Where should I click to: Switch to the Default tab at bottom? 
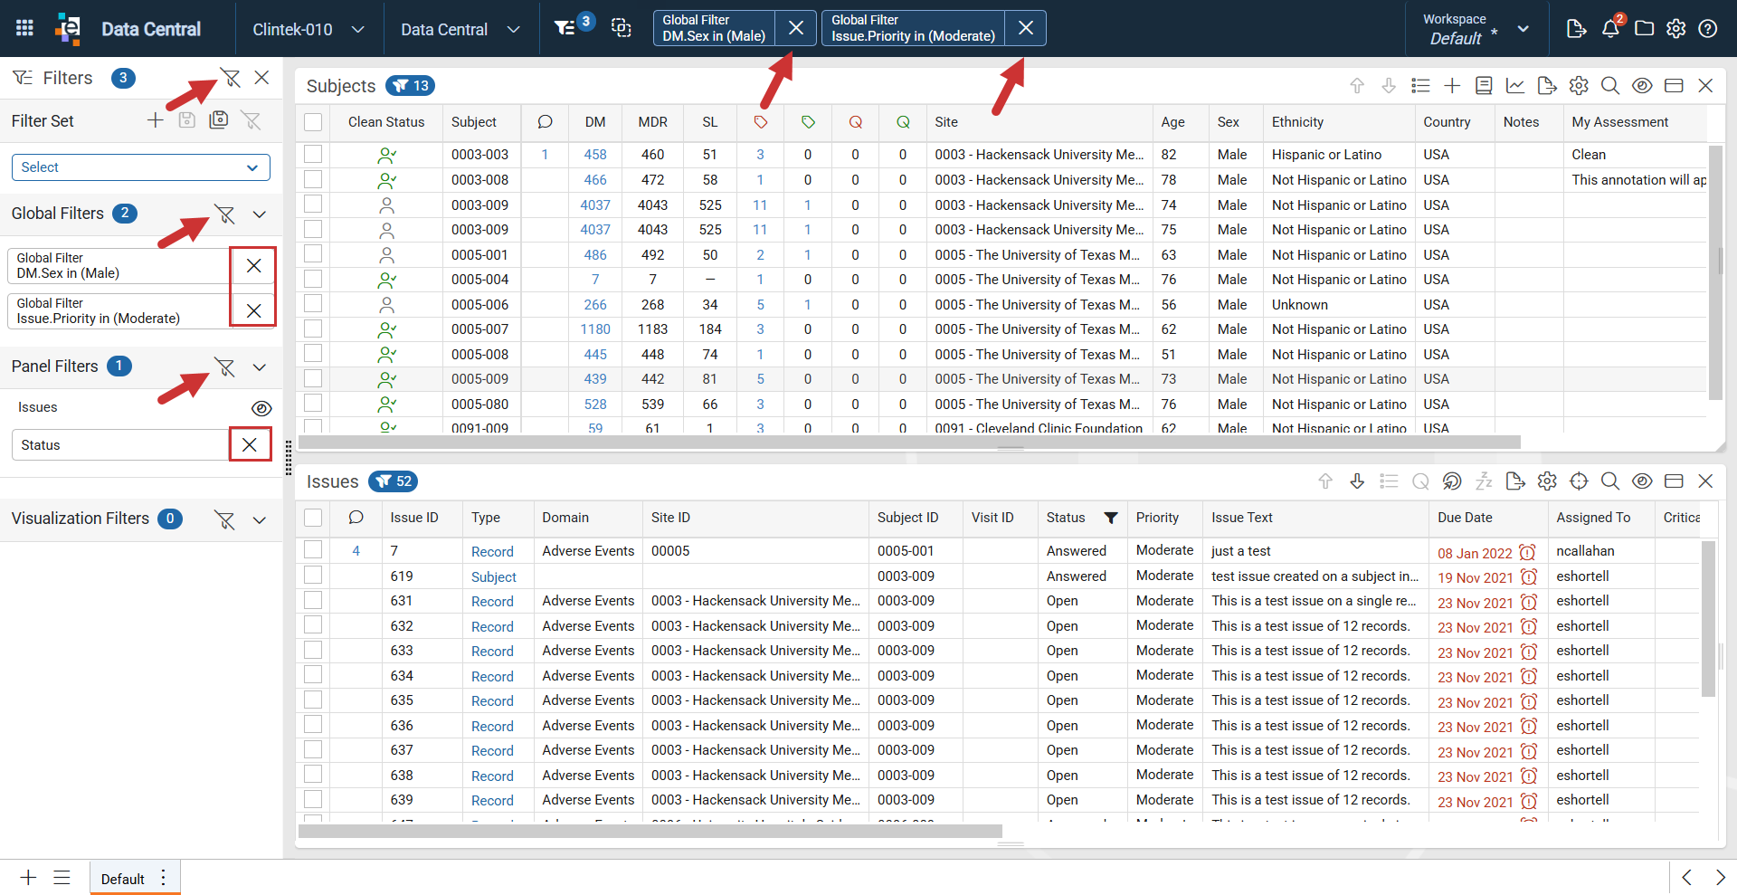(123, 879)
